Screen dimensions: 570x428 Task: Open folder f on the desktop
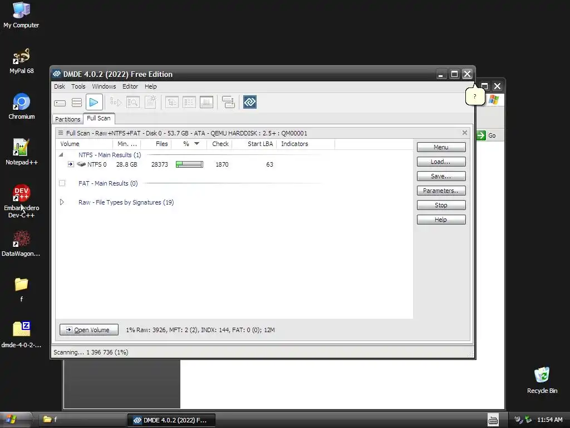point(21,290)
